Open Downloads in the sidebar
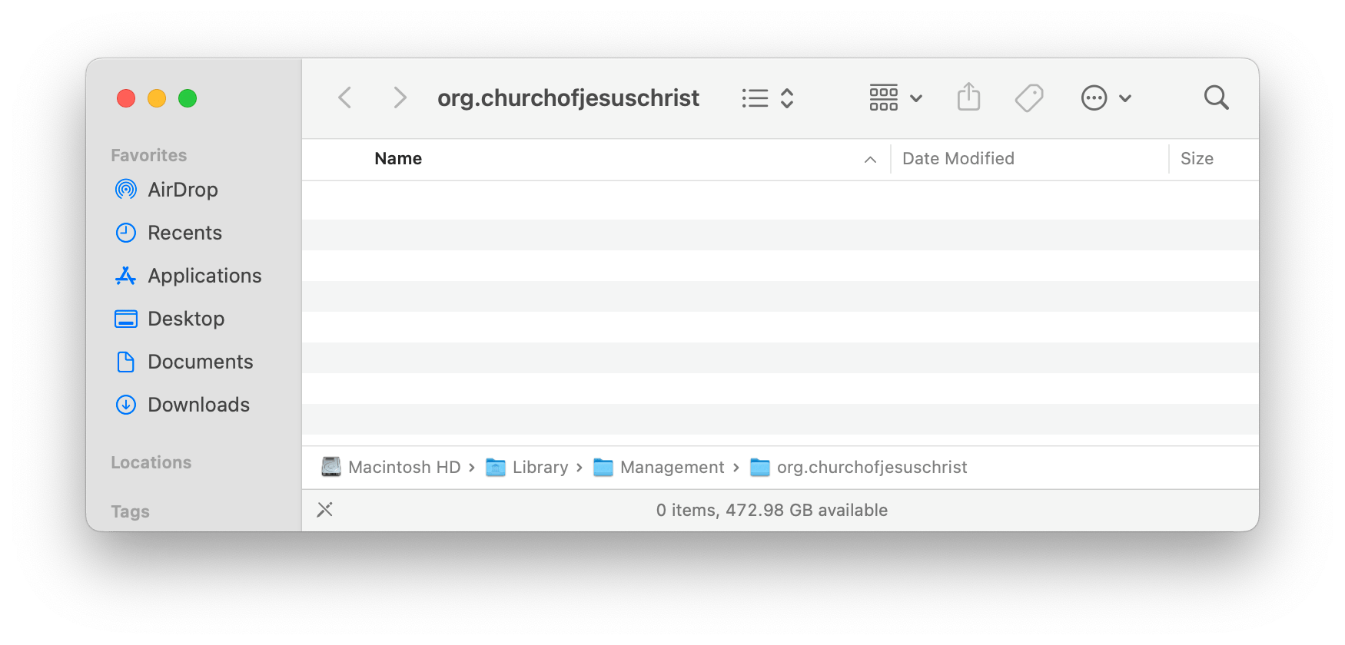 point(198,405)
